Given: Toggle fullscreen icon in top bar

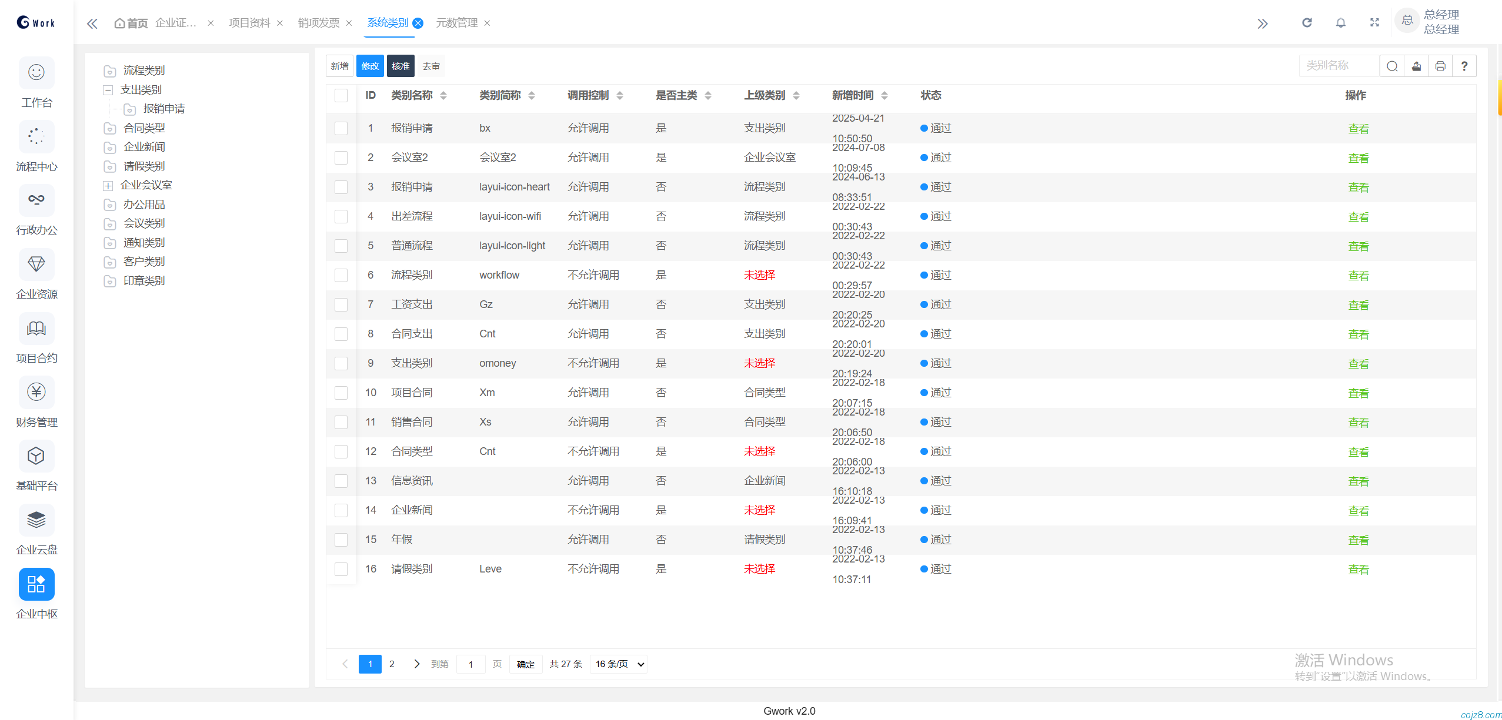Looking at the screenshot, I should [1374, 23].
